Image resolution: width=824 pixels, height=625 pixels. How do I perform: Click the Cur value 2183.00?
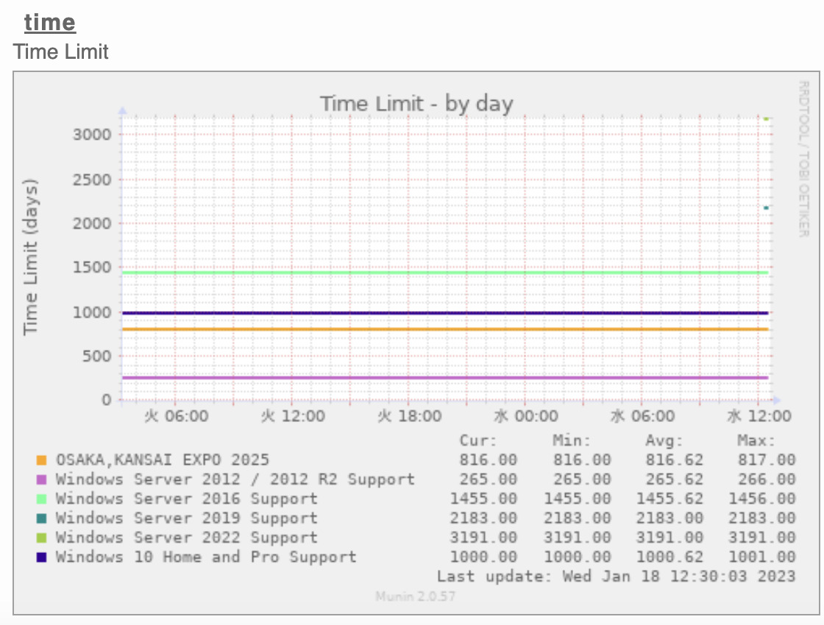[483, 518]
